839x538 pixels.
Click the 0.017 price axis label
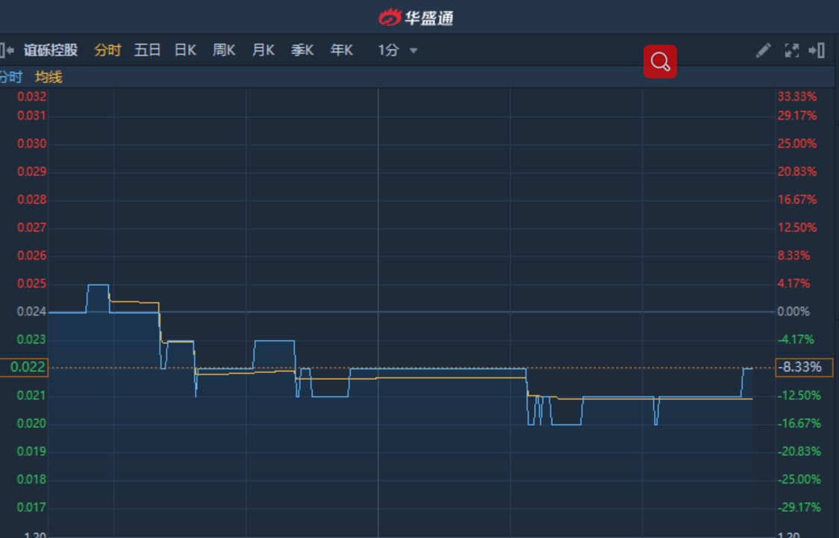(31, 507)
